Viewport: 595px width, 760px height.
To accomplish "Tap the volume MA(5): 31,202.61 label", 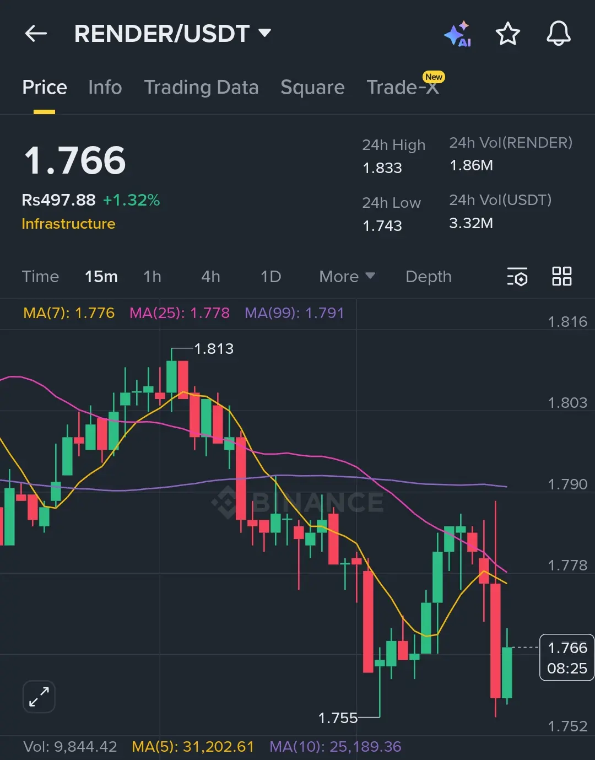I will [x=193, y=747].
